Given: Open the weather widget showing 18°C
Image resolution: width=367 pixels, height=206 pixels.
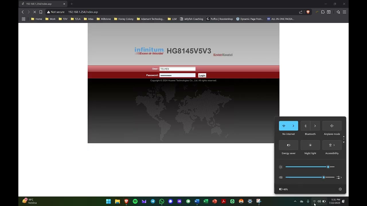Looking at the screenshot, I should tap(30, 201).
